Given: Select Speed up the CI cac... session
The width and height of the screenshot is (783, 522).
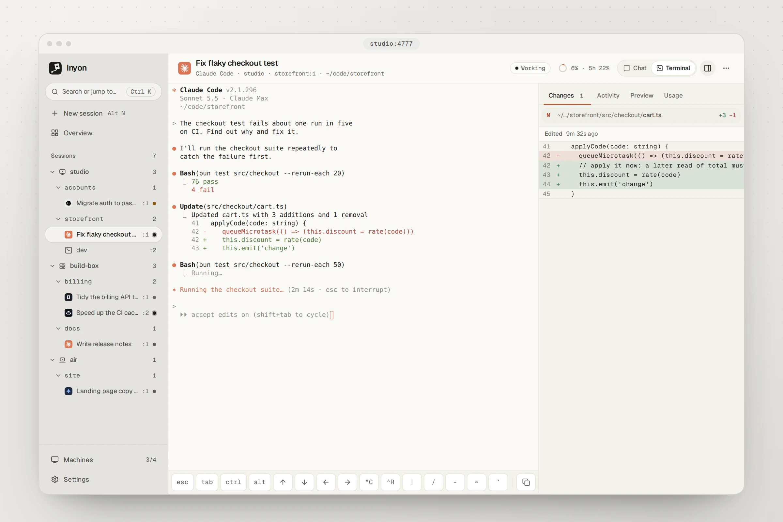Looking at the screenshot, I should 103,313.
